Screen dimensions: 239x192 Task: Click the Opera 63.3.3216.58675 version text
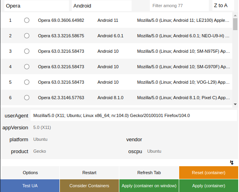[x=61, y=36]
